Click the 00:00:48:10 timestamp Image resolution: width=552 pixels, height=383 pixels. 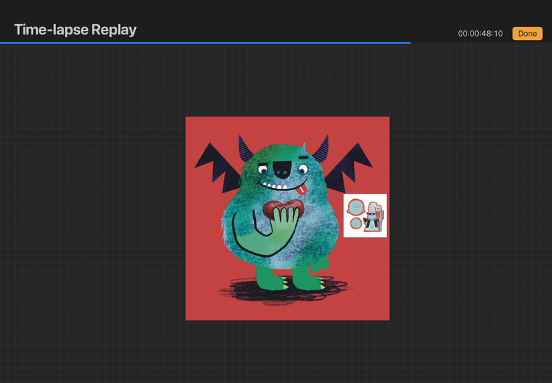click(481, 34)
